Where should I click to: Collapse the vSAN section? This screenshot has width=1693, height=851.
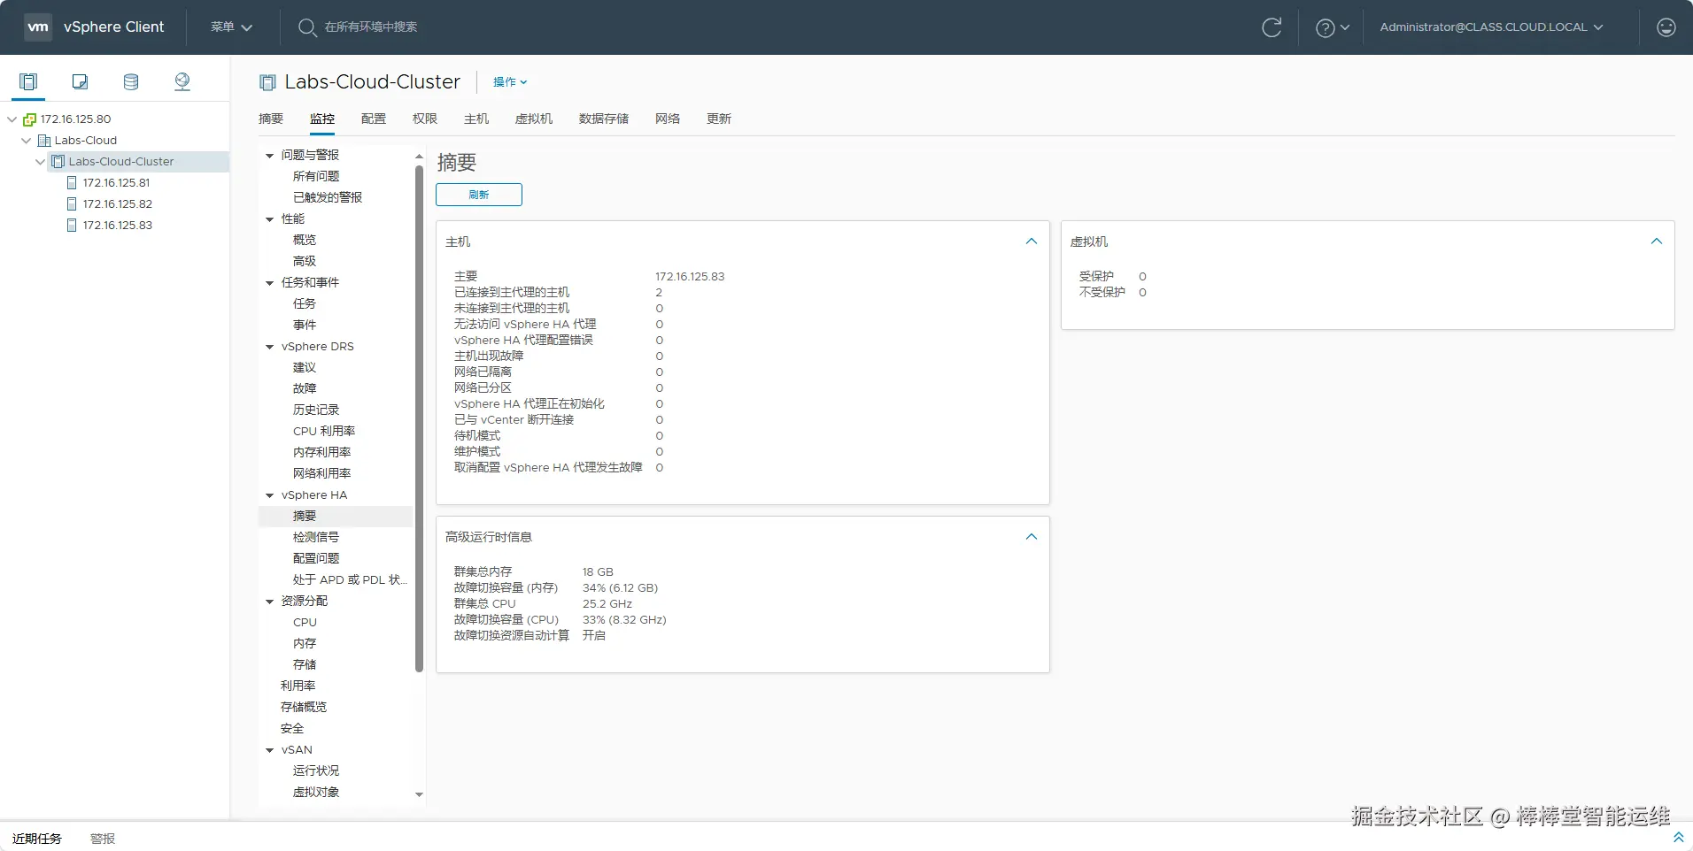click(269, 750)
